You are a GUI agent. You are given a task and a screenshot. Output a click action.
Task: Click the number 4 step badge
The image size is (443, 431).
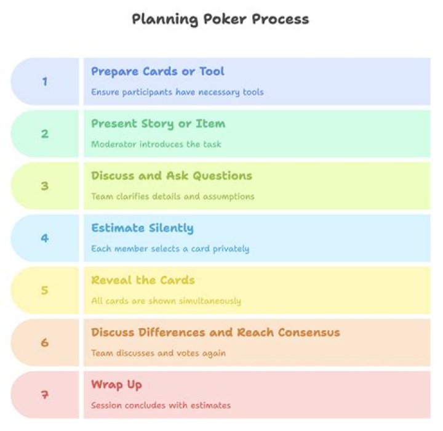[x=44, y=238]
